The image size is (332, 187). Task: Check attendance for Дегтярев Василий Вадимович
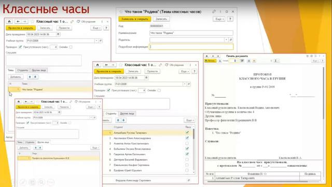pyautogui.click(x=187, y=159)
